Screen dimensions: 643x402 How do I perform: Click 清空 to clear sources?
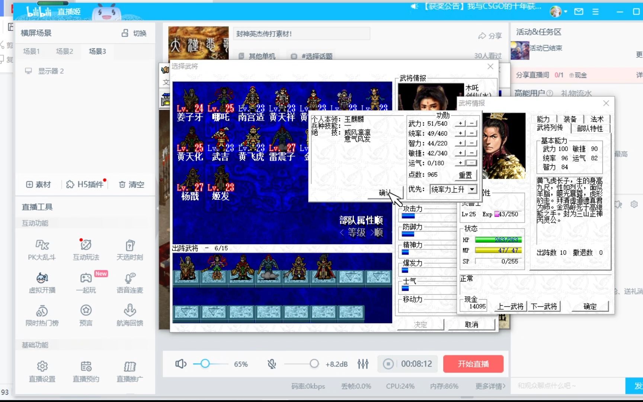[131, 184]
